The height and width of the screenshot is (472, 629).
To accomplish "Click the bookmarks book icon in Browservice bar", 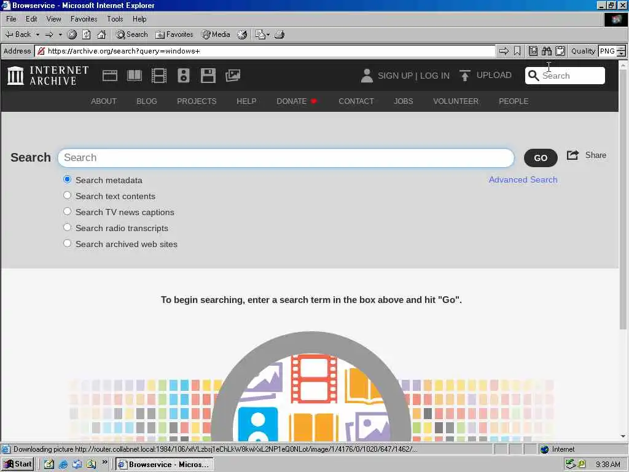I will click(533, 51).
